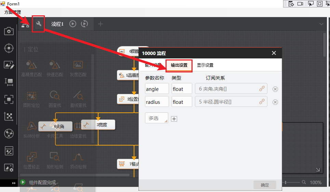The width and height of the screenshot is (330, 192).
Task: Select the crosshair locating tools icon
Action: pyautogui.click(x=9, y=48)
